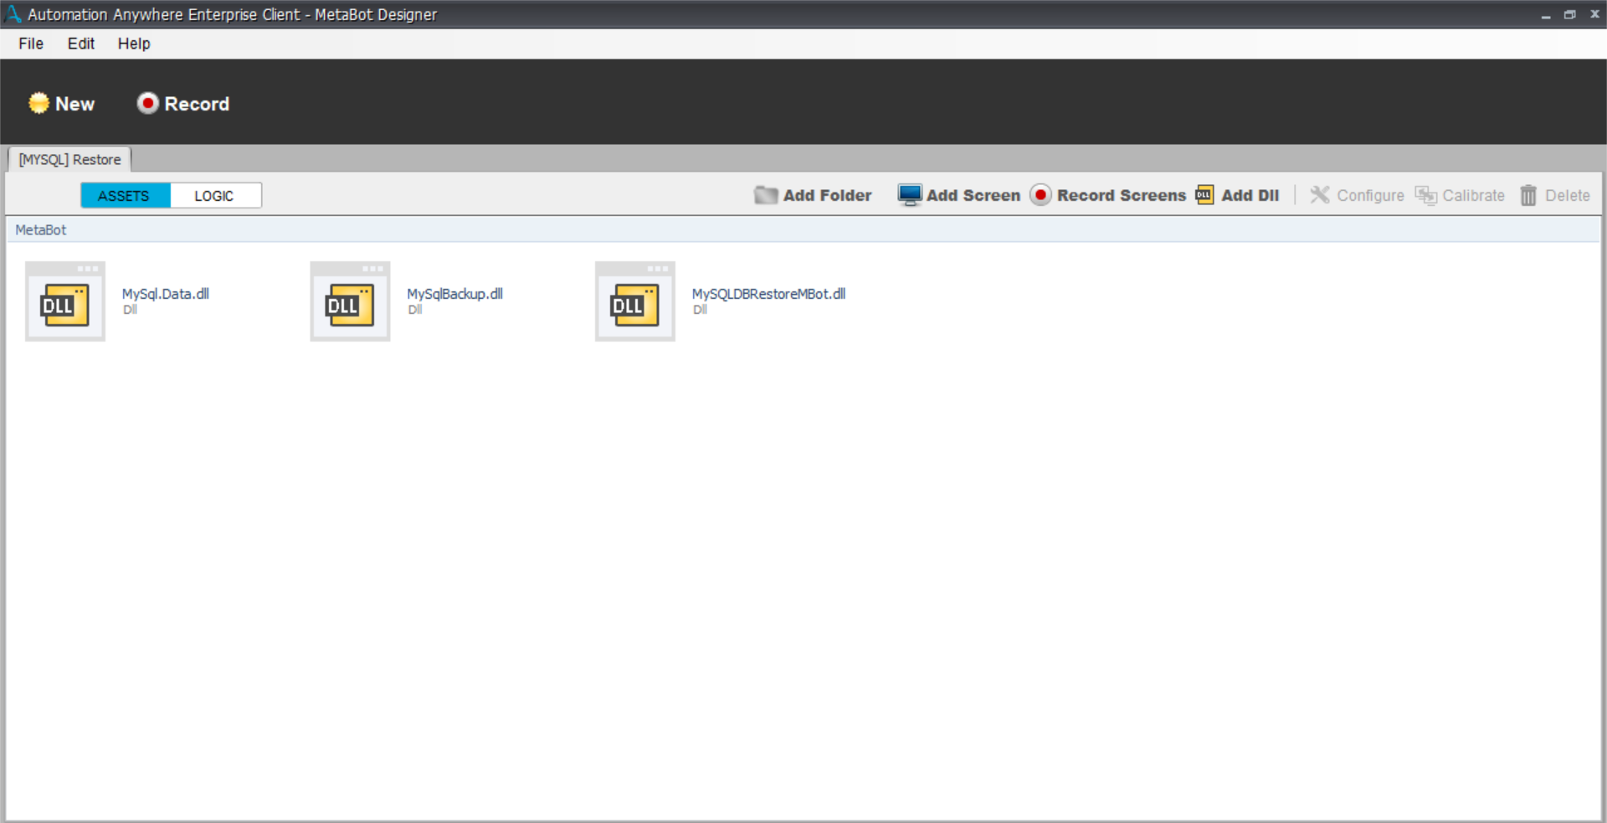Click the Dll type text under MySql.Data.dll

[x=131, y=310]
